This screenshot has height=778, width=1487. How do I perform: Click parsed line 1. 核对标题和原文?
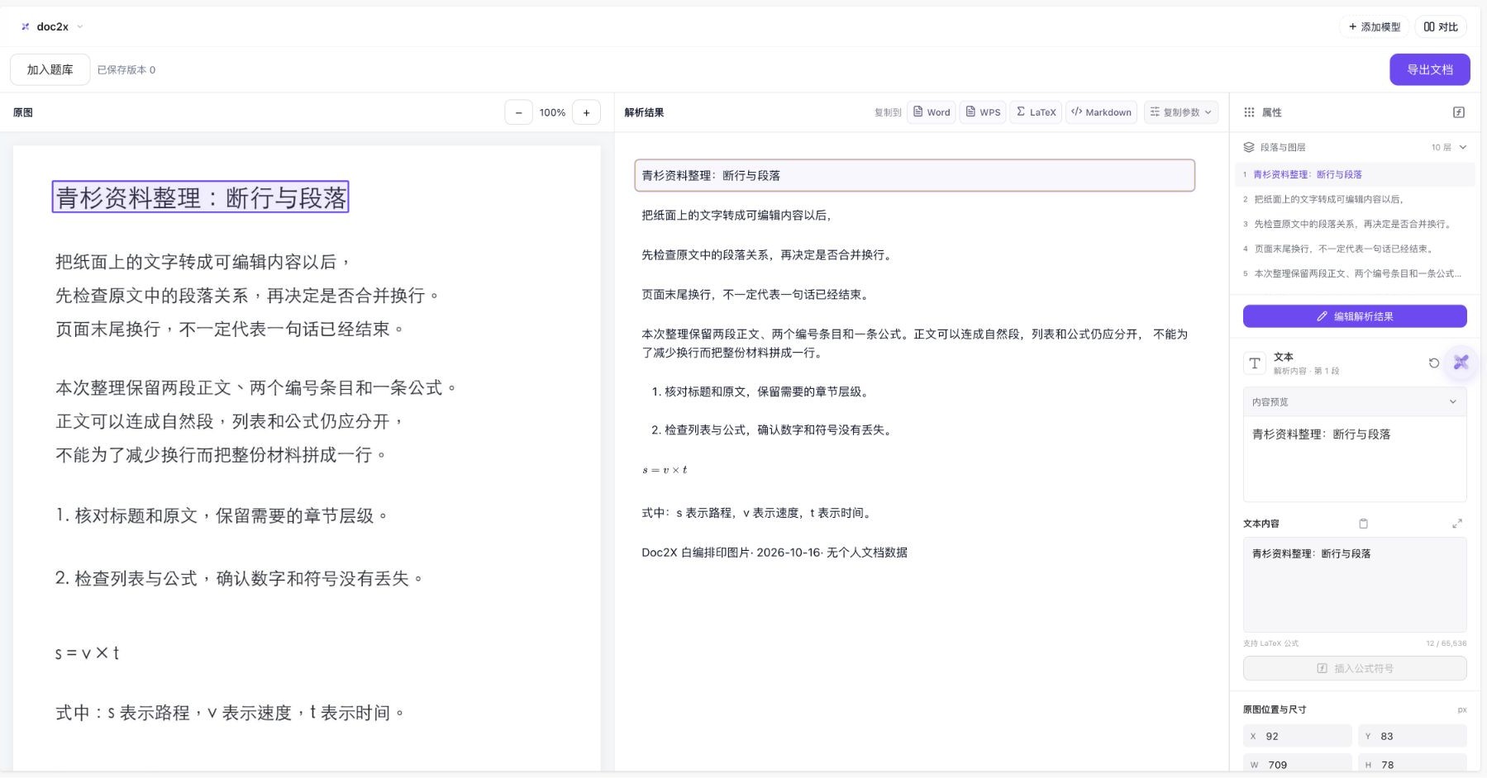pos(760,391)
